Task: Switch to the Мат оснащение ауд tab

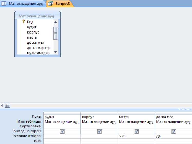Action: 23,4
